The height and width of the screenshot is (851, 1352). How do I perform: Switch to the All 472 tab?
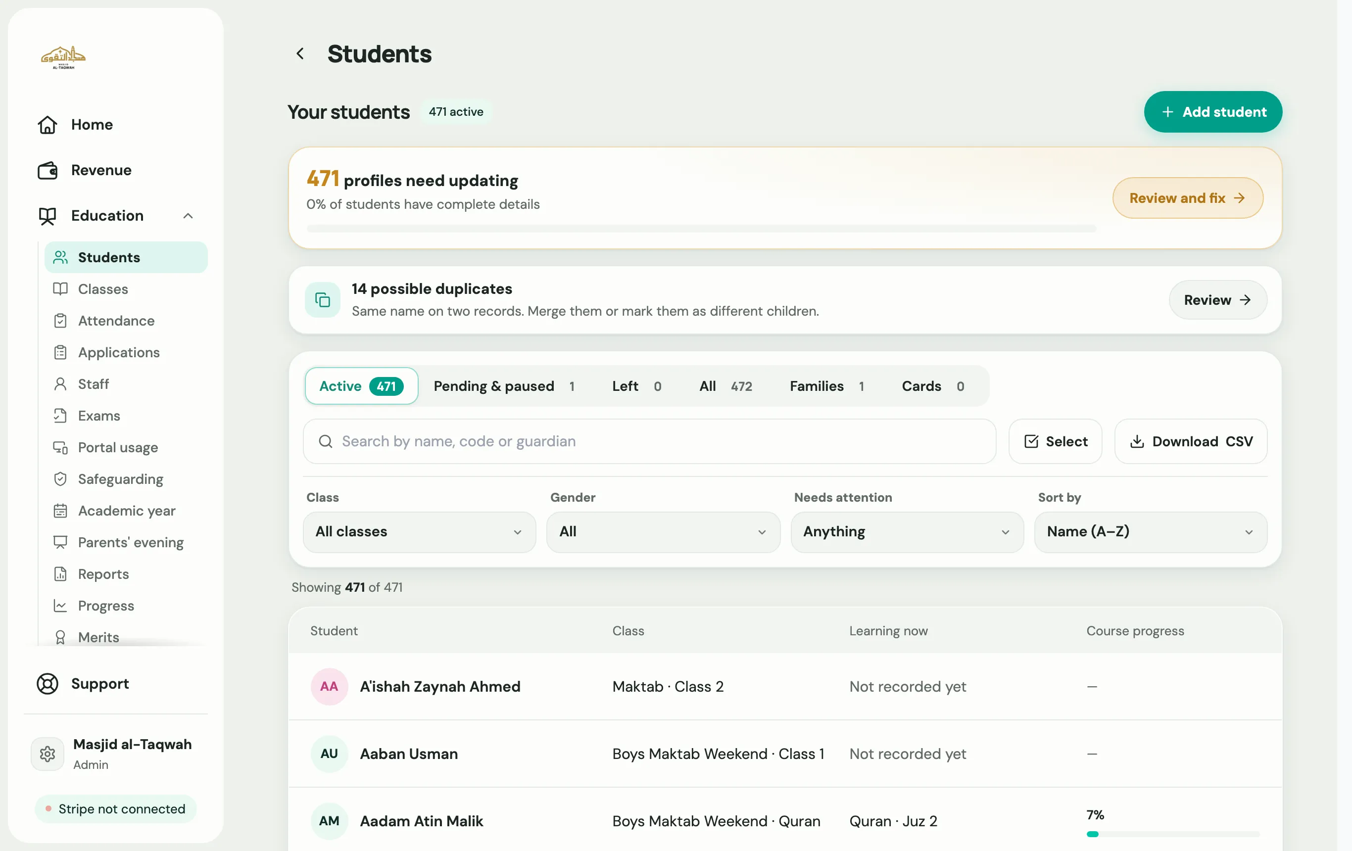pos(725,386)
